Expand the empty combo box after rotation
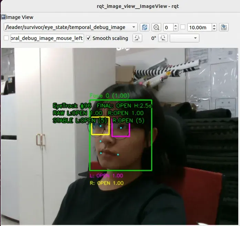Viewport: 240px width, 226px height. pyautogui.click(x=185, y=38)
